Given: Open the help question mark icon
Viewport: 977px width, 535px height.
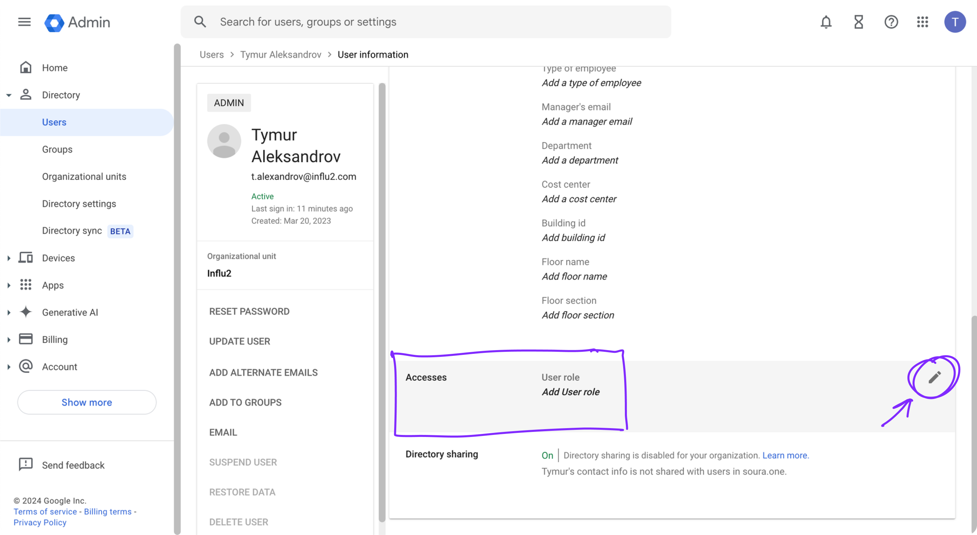Looking at the screenshot, I should (891, 22).
